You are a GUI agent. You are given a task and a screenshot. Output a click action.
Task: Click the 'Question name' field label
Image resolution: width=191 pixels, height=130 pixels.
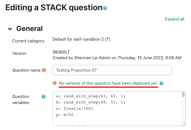pos(26,70)
